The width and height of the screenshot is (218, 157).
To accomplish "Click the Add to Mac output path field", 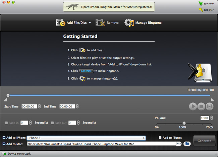I will click(101, 144).
